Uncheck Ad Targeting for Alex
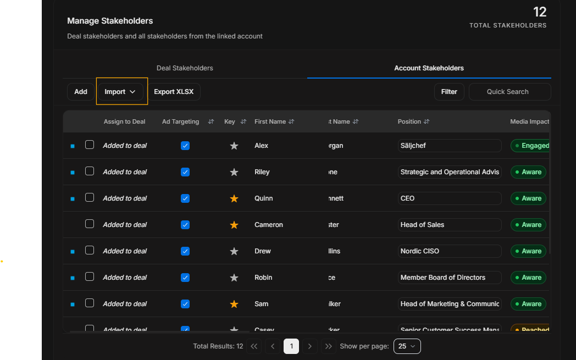The height and width of the screenshot is (360, 576). [x=185, y=146]
